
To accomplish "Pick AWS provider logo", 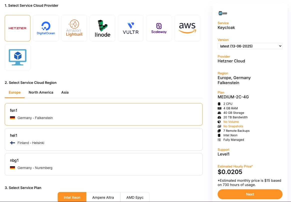I will [187, 28].
